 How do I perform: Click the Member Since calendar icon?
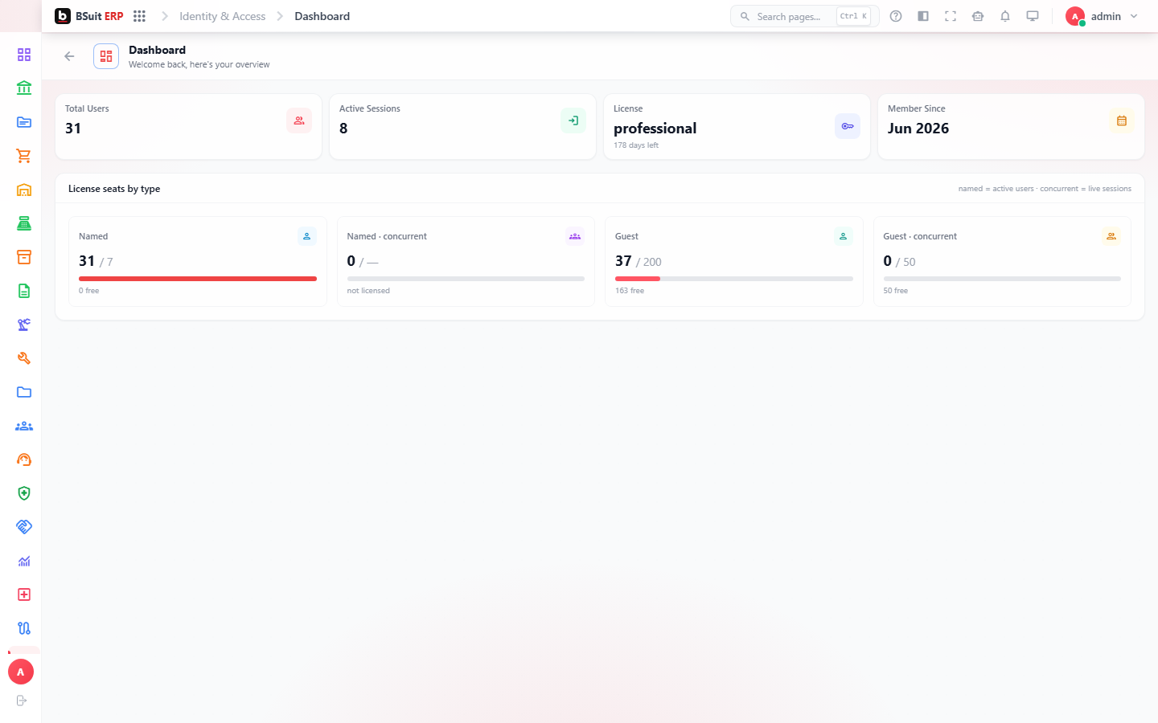1122,120
